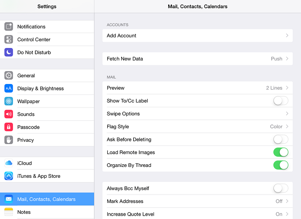The width and height of the screenshot is (301, 219).
Task: Open Mark Addresses chevron
Action: click(x=287, y=201)
